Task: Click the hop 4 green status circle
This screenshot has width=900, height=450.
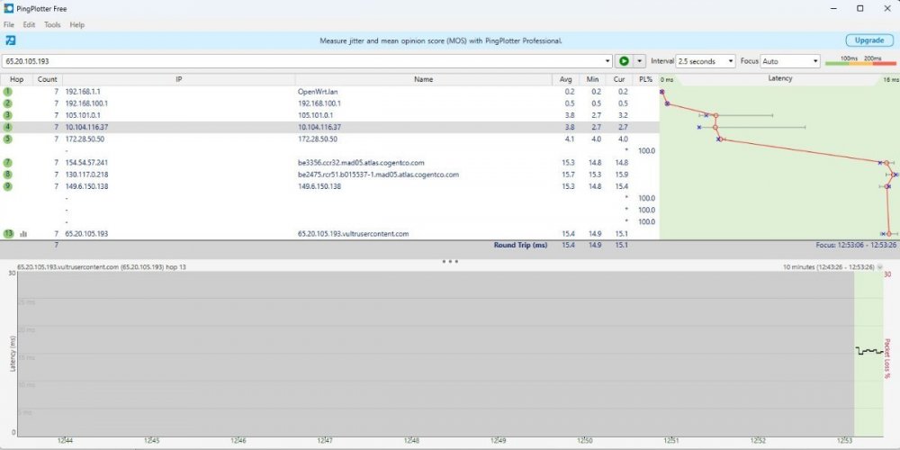Action: pyautogui.click(x=8, y=127)
